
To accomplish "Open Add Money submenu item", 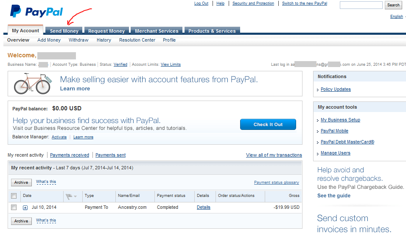I will tap(49, 40).
